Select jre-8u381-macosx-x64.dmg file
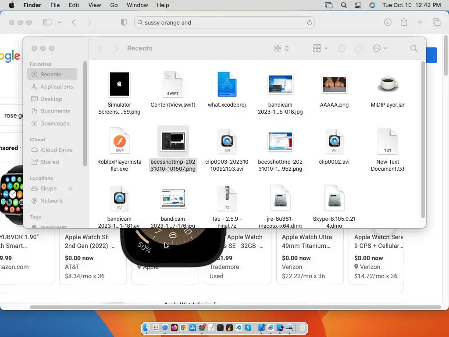The width and height of the screenshot is (449, 337). tap(280, 207)
